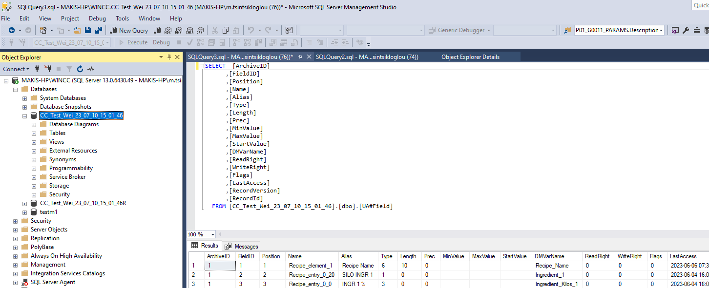Select the testm1 database in tree
The height and width of the screenshot is (288, 709).
48,212
